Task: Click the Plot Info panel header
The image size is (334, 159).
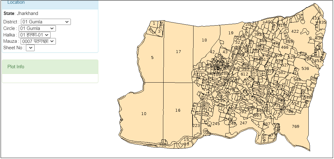Action: 50,67
